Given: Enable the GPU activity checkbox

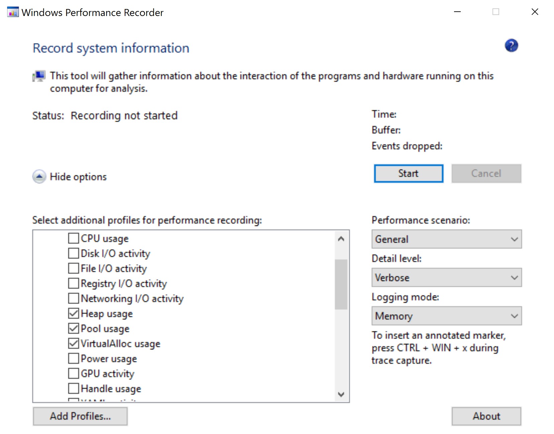Looking at the screenshot, I should tap(74, 373).
